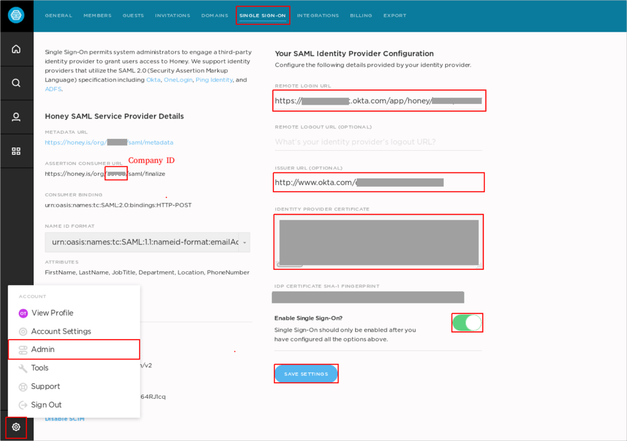Click the settings gear icon
Screen dimensions: 627x441
[16, 427]
